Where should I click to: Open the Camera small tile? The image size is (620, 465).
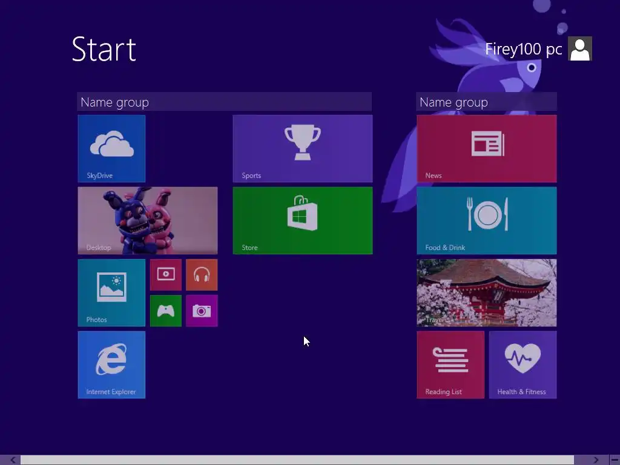(x=202, y=311)
